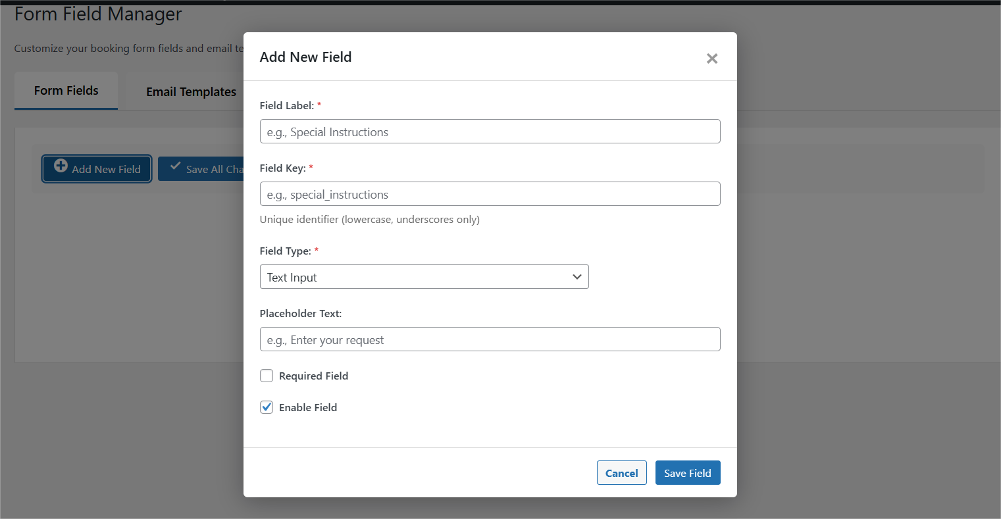1001x519 pixels.
Task: Click the plus icon on Add New Field
Action: 61,166
